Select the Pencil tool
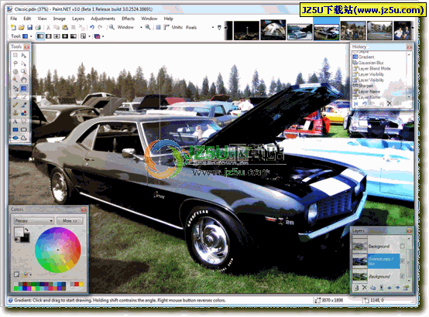The height and width of the screenshot is (317, 429). pos(15,104)
